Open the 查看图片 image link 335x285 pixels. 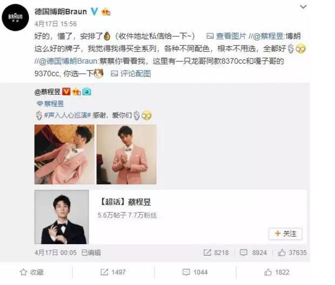coord(226,36)
